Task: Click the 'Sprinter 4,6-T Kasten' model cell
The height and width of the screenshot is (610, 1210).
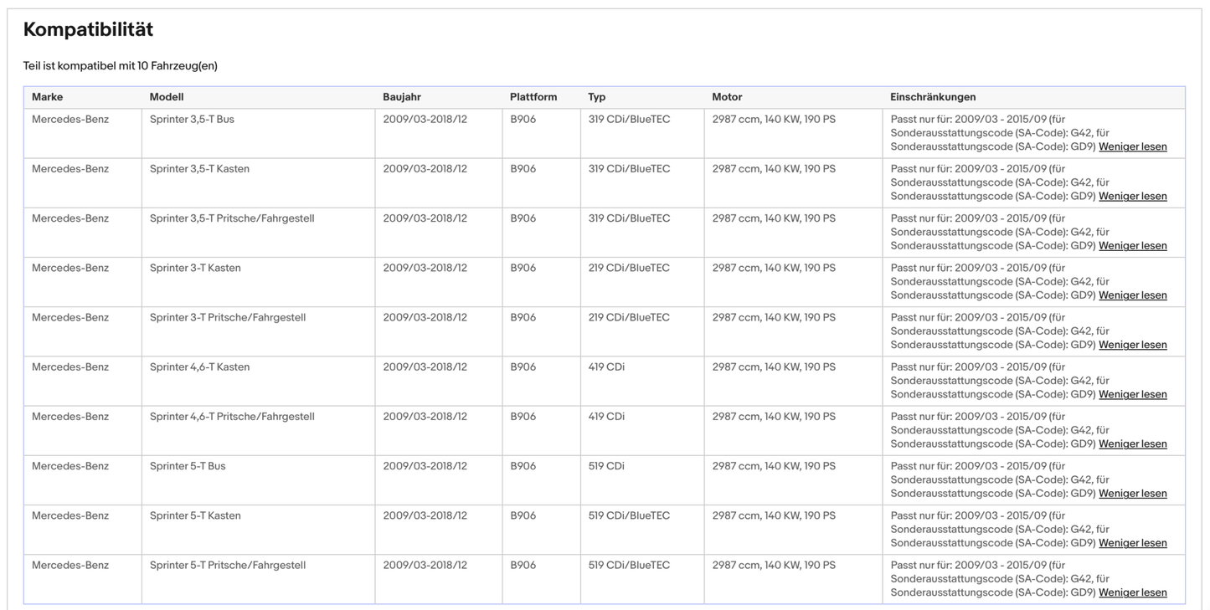Action: (199, 367)
